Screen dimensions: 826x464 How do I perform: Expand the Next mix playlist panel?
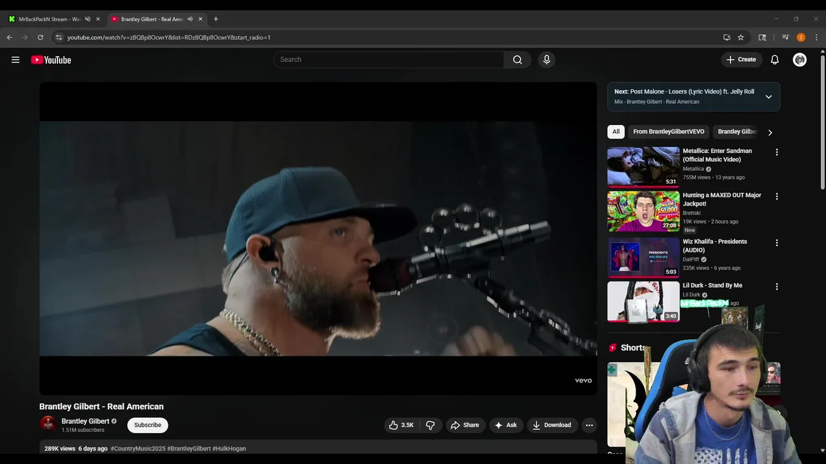pyautogui.click(x=769, y=97)
